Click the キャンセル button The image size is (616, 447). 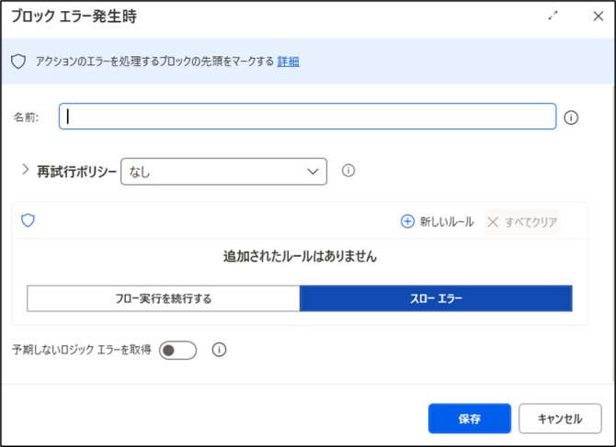pos(560,419)
